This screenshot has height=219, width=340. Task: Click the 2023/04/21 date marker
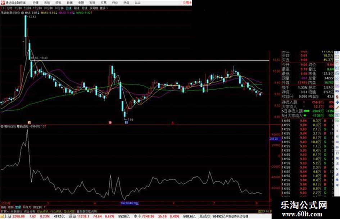pyautogui.click(x=130, y=204)
